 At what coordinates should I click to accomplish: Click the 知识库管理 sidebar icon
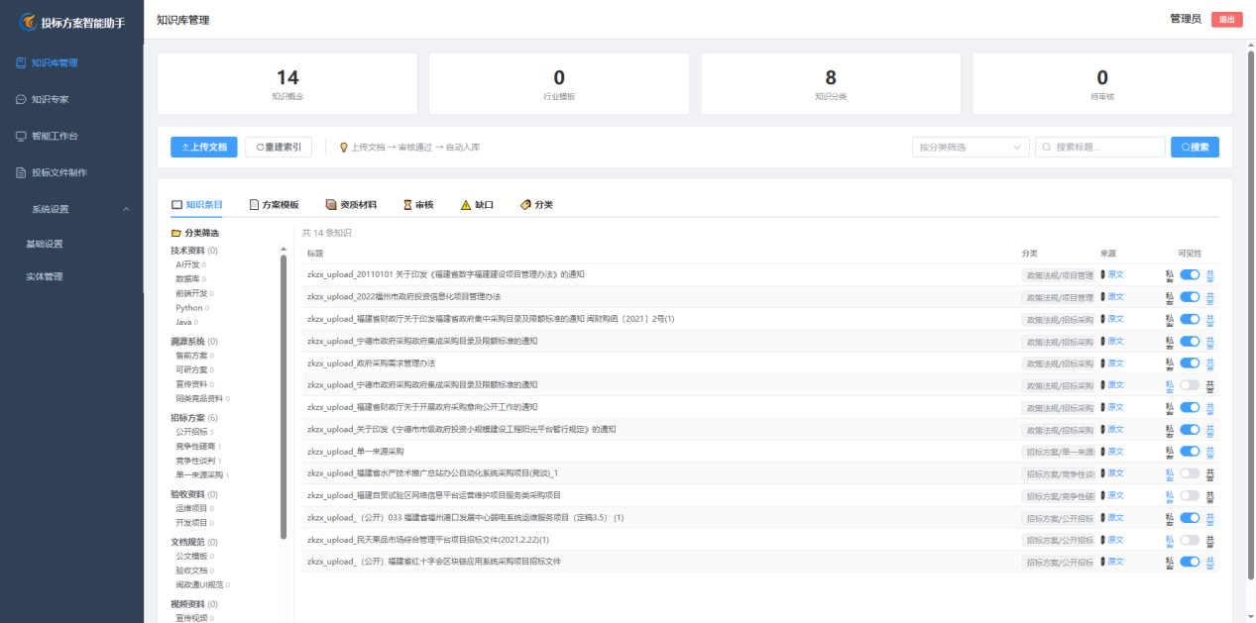(21, 62)
